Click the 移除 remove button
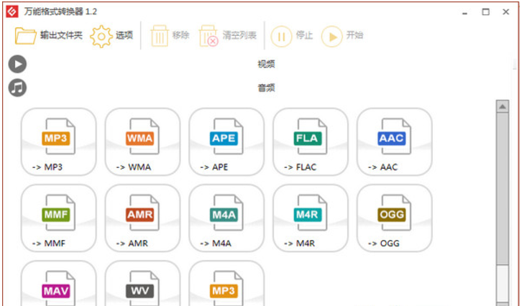Image resolution: width=532 pixels, height=306 pixels. click(170, 36)
